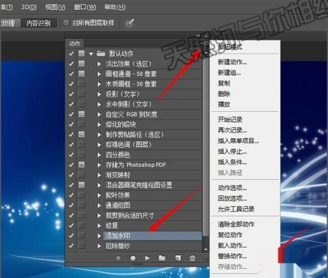Viewport: 328px width, 278px height.
Task: Toggle empty dialog box for 添加水印
Action: coord(81,235)
